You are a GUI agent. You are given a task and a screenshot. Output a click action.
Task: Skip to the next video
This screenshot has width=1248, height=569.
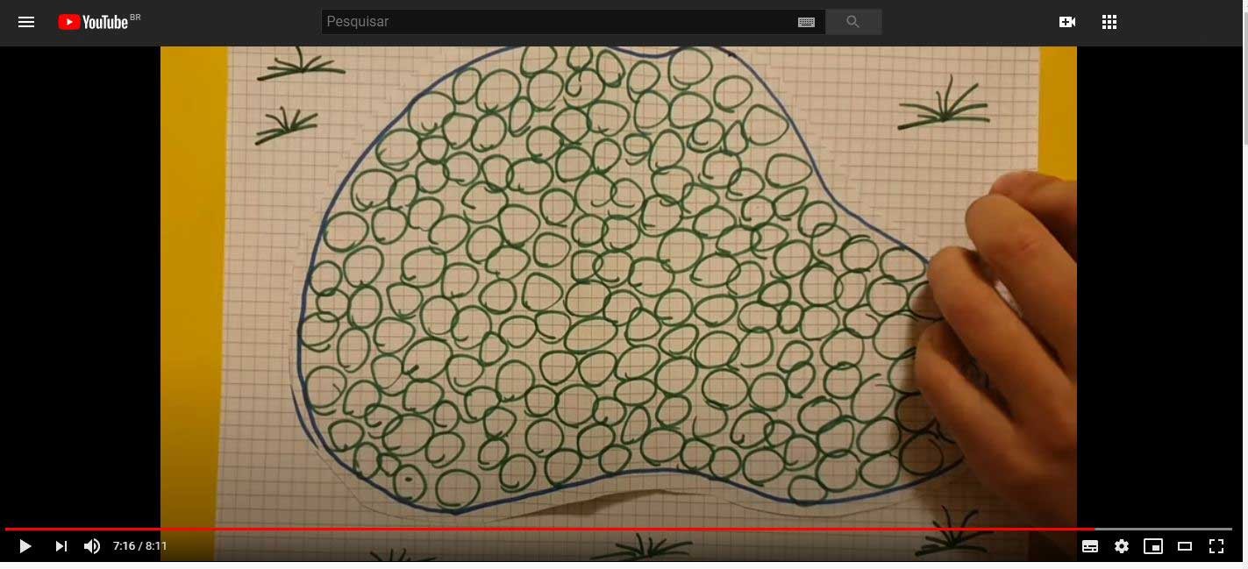click(x=61, y=546)
